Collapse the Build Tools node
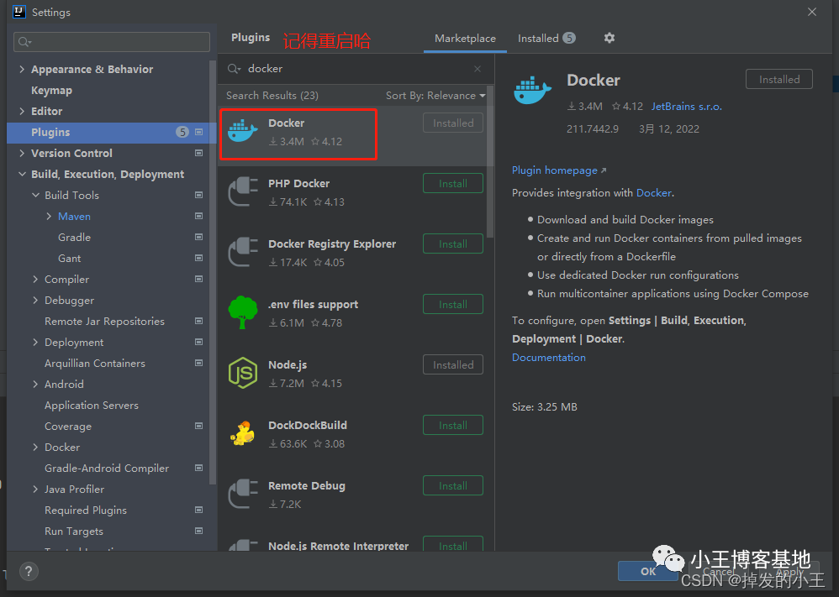This screenshot has width=839, height=597. (35, 195)
